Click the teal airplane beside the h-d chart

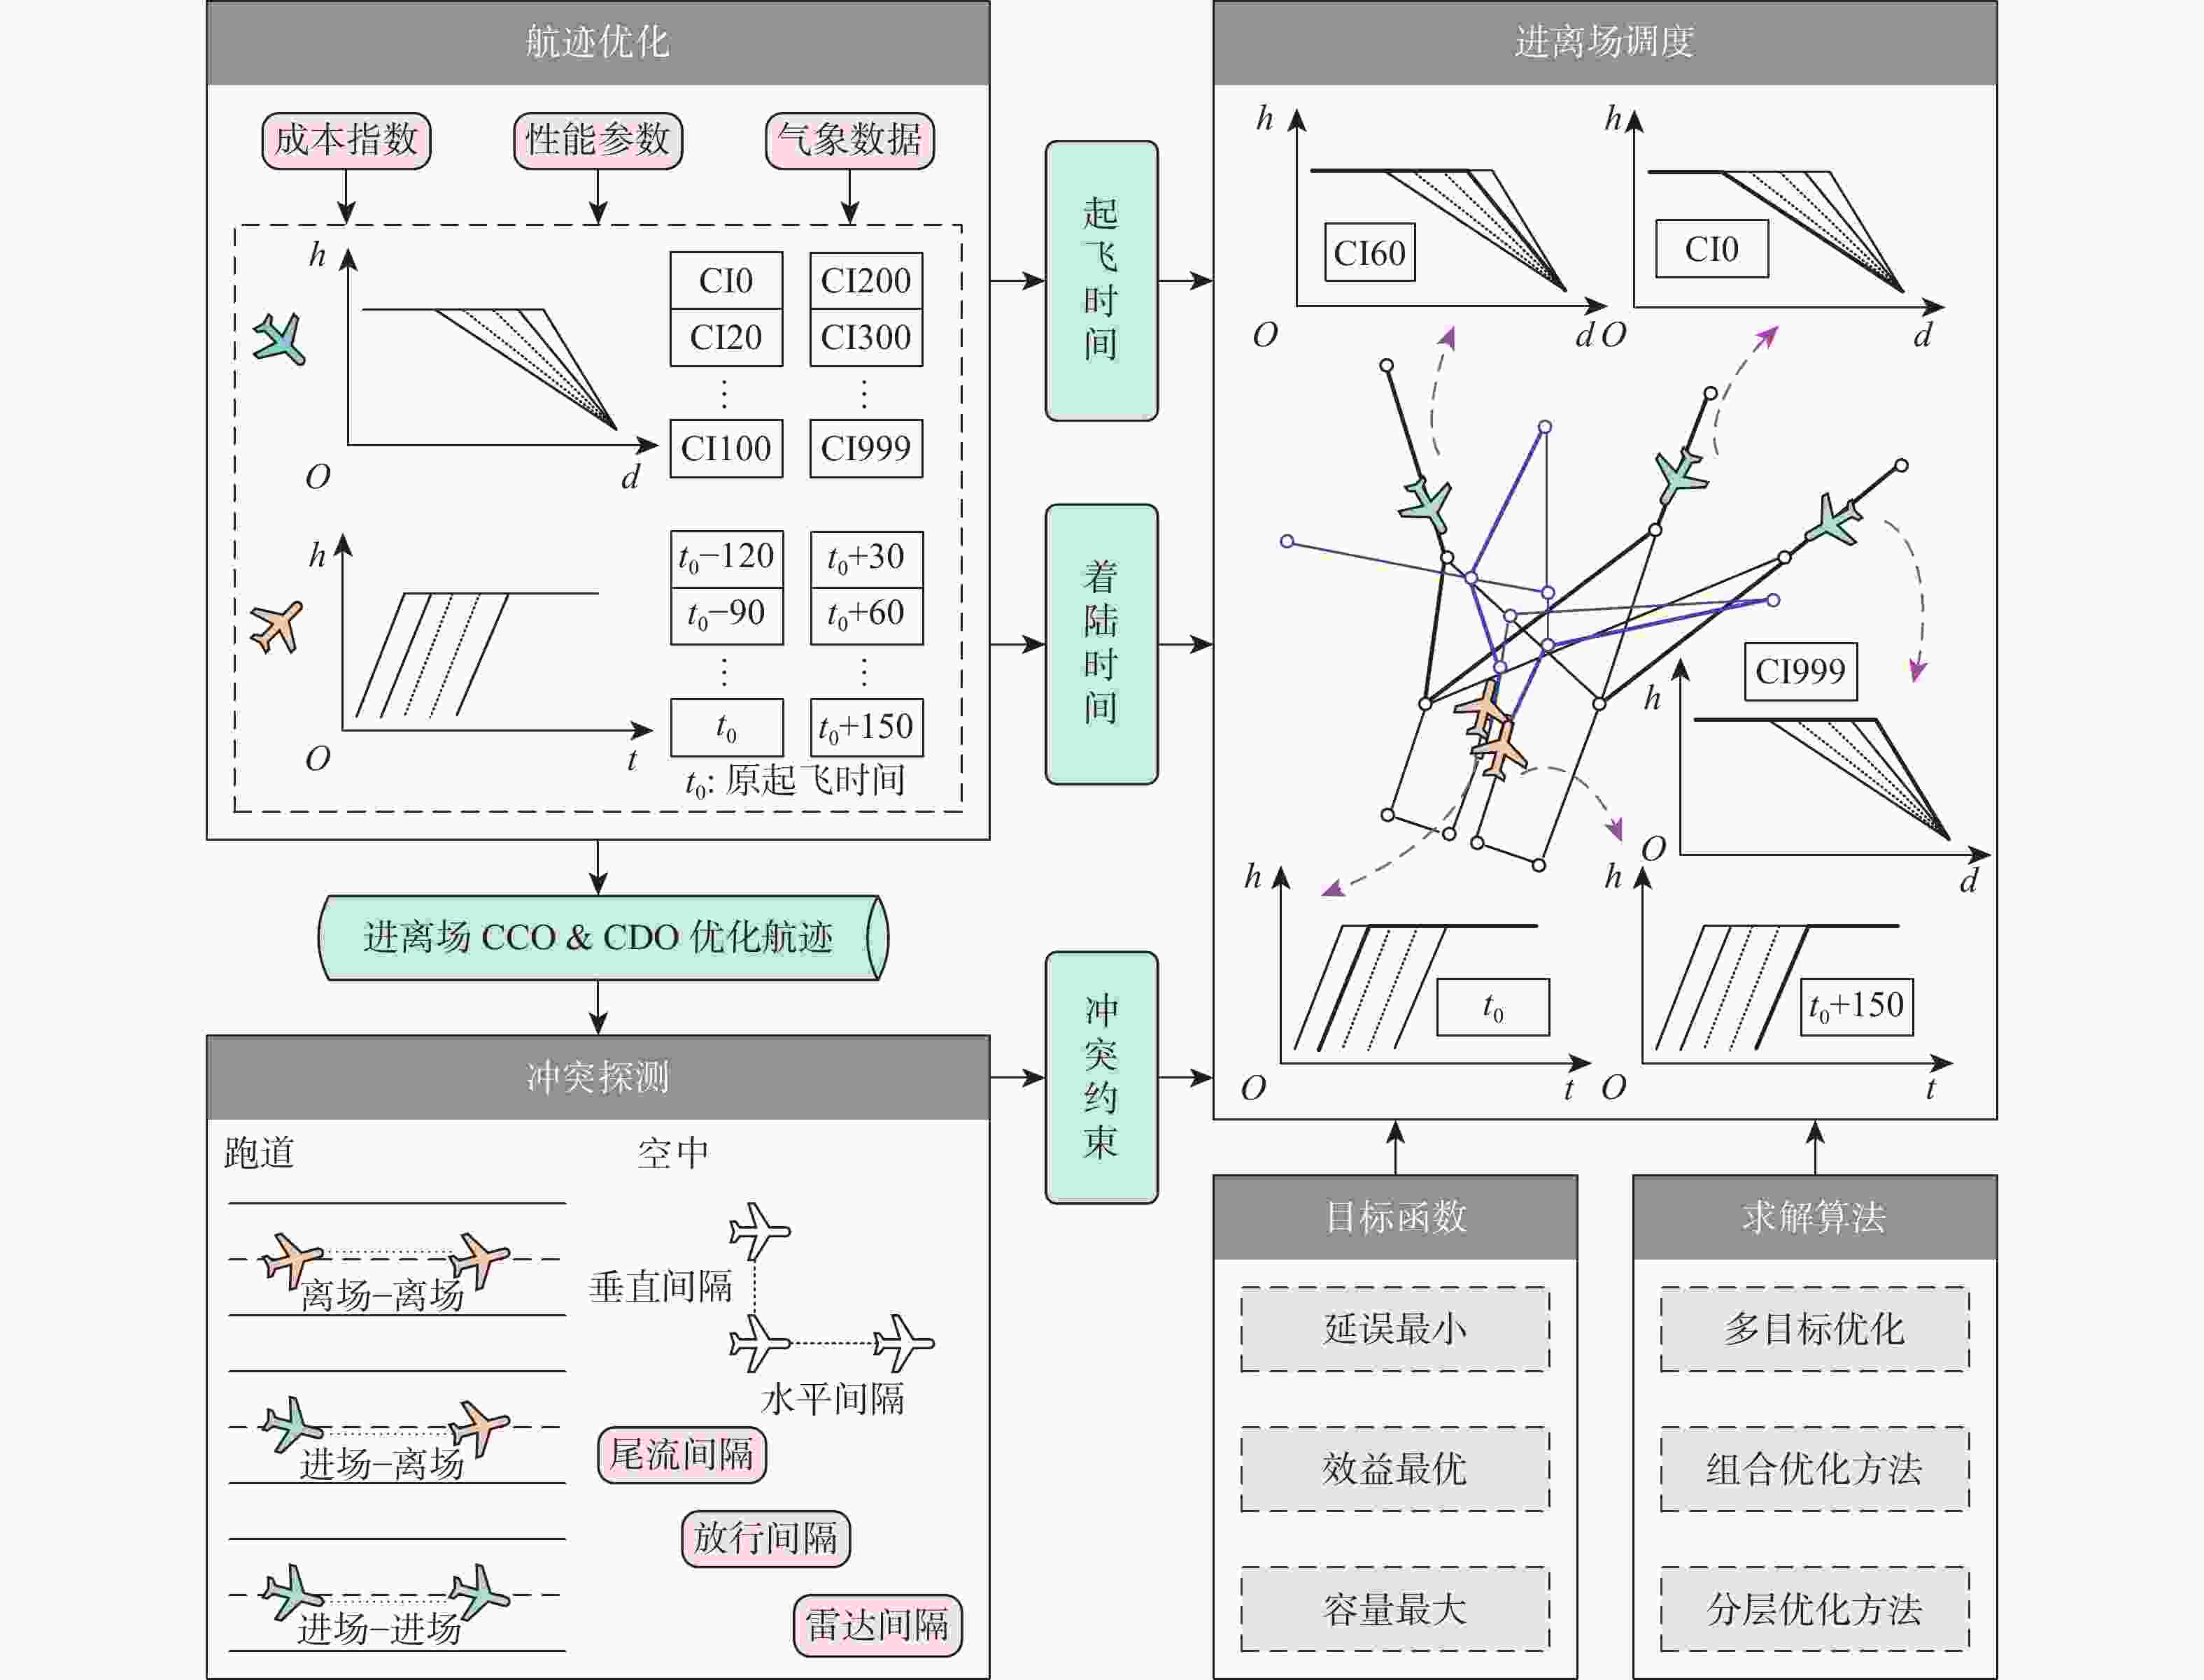pyautogui.click(x=280, y=339)
